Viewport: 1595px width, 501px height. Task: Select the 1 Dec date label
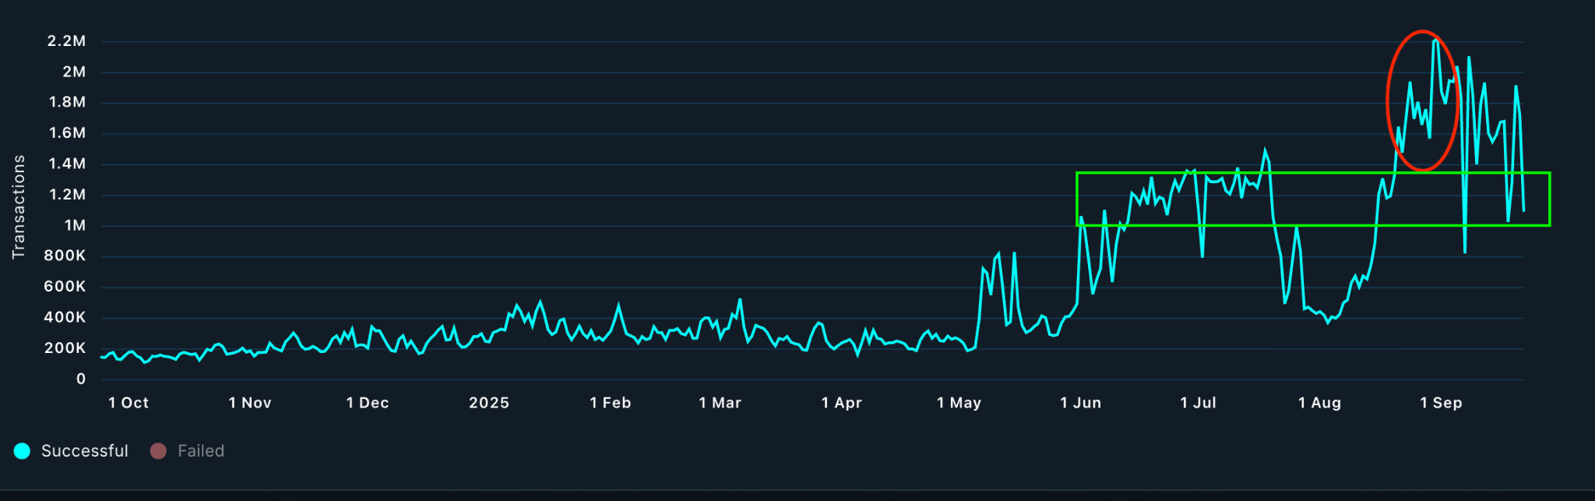click(368, 403)
